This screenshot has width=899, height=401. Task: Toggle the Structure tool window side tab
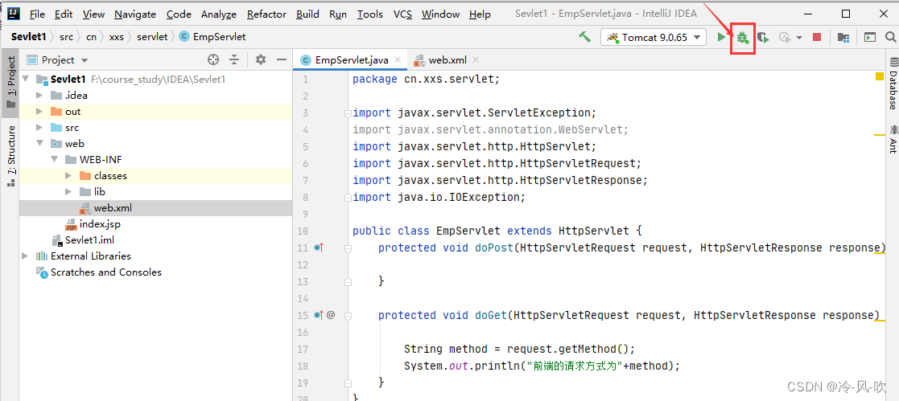click(10, 155)
